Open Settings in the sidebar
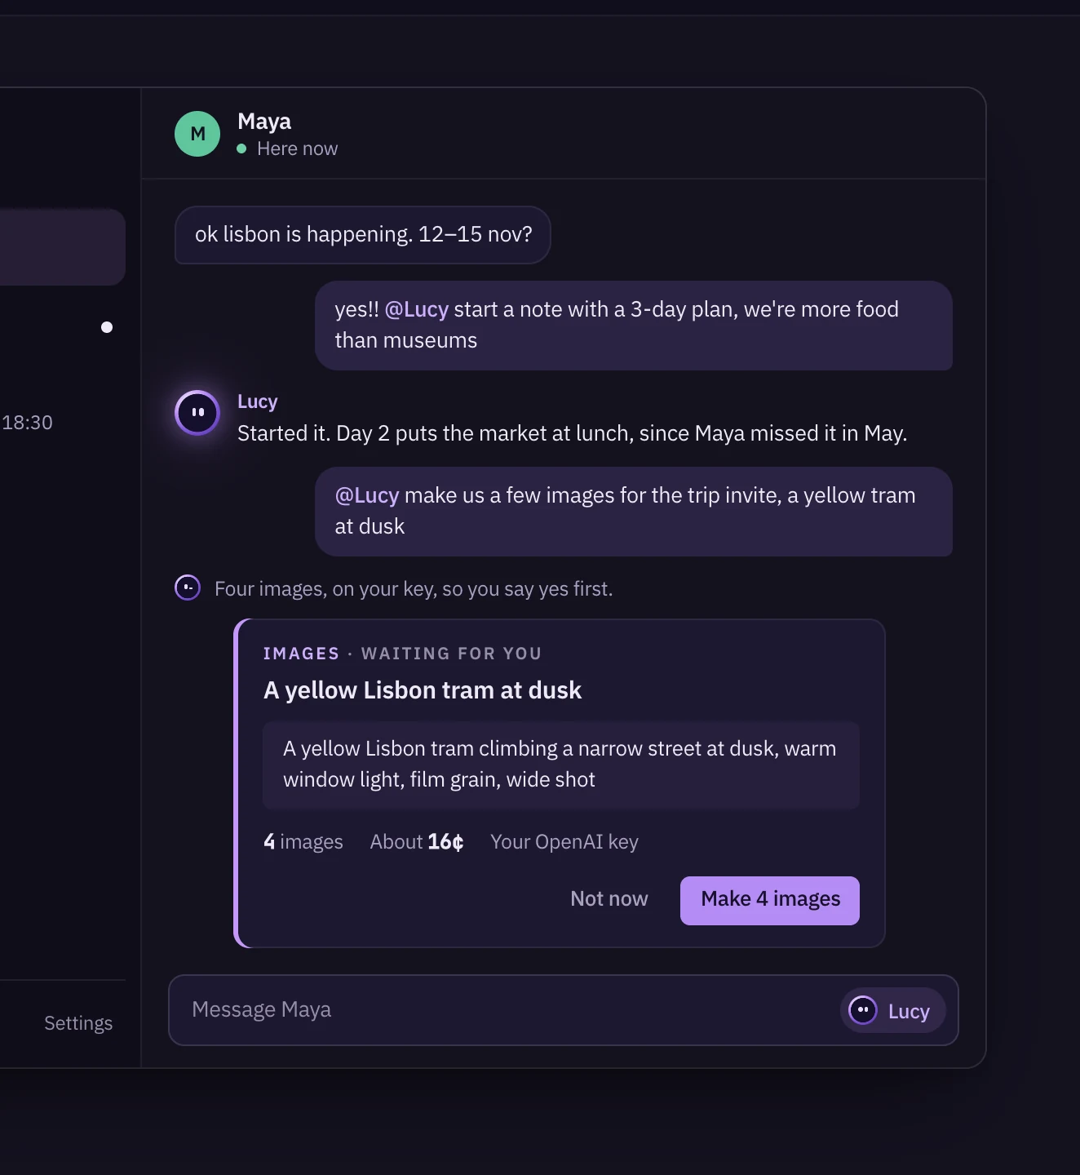1080x1175 pixels. tap(78, 1023)
